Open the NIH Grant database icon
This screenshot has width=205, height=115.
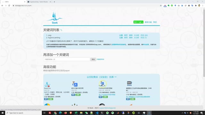click(129, 83)
